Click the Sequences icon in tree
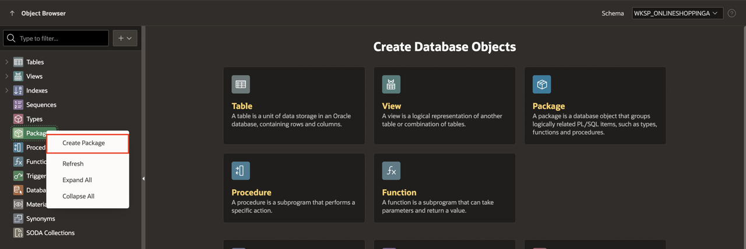The height and width of the screenshot is (249, 746). click(x=18, y=105)
